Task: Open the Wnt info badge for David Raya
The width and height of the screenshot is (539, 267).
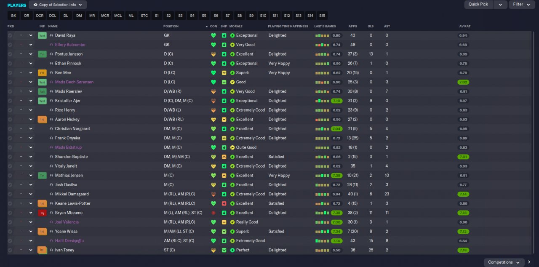Action: coord(42,35)
